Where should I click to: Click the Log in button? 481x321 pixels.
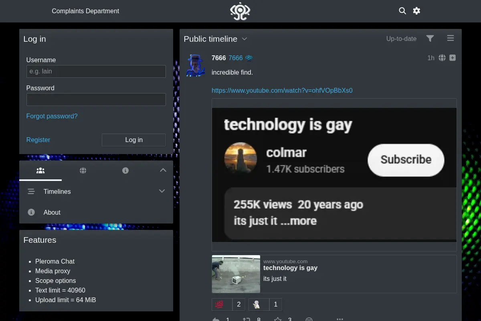[134, 140]
